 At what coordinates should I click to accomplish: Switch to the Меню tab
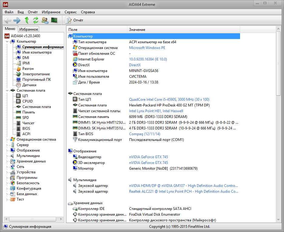pyautogui.click(x=10, y=29)
